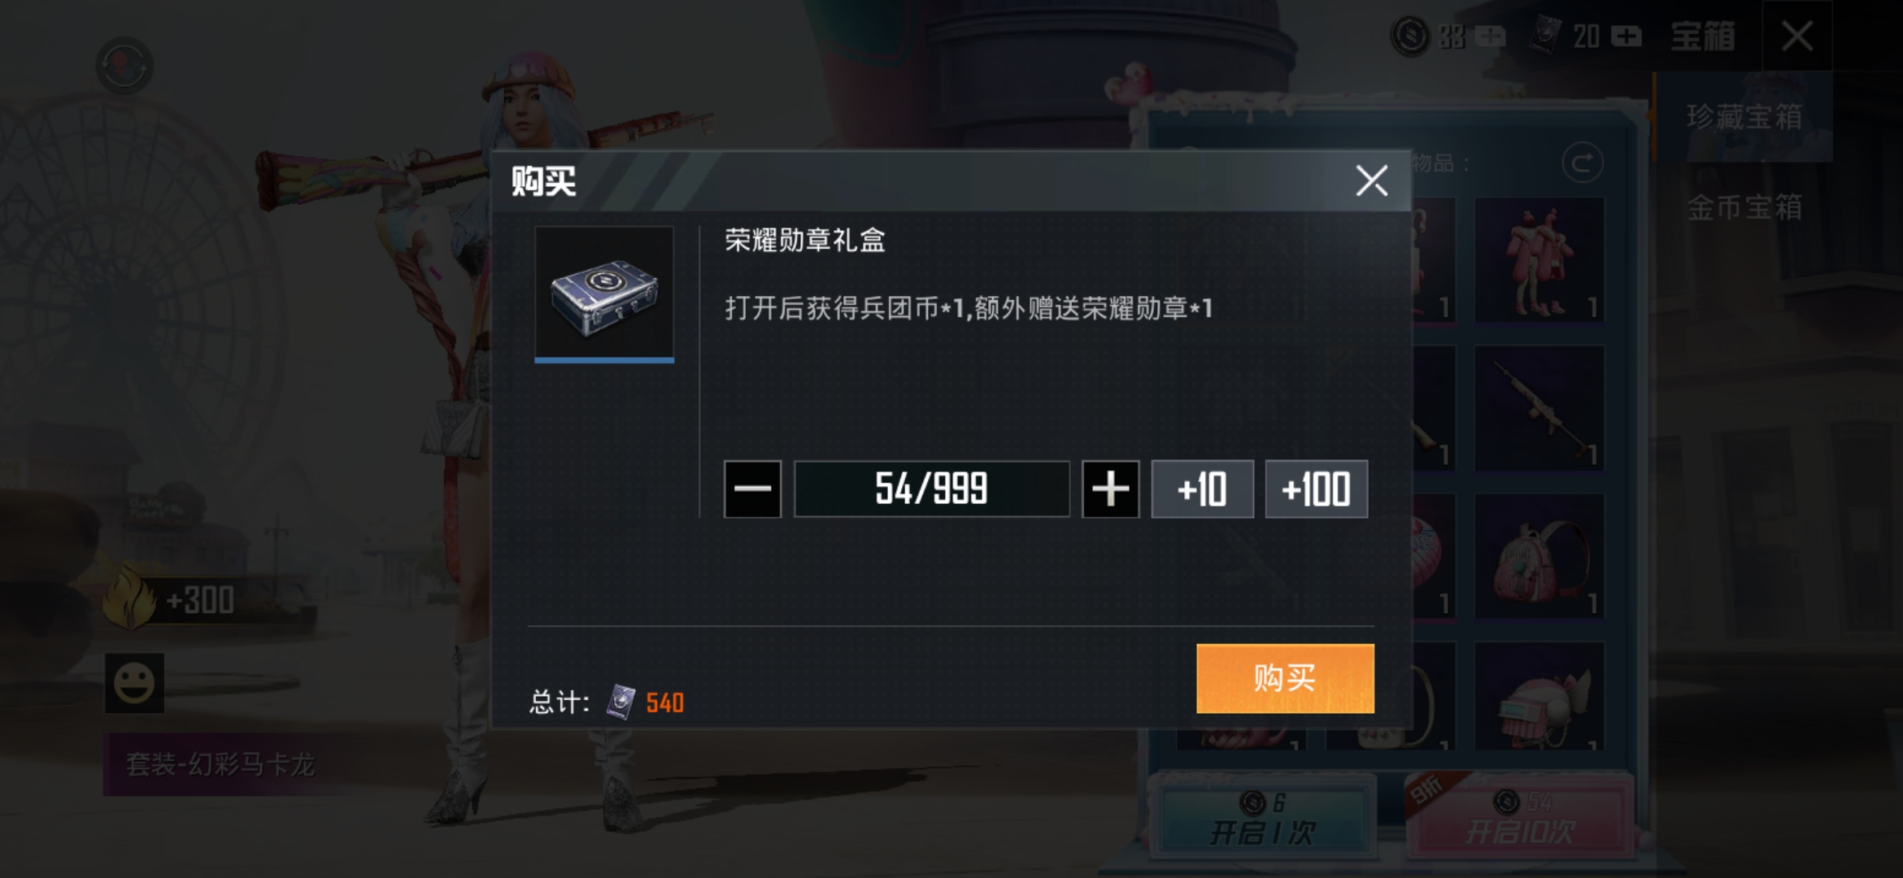This screenshot has height=878, width=1903.
Task: Open the crate once with 开启1次
Action: pos(1263,817)
